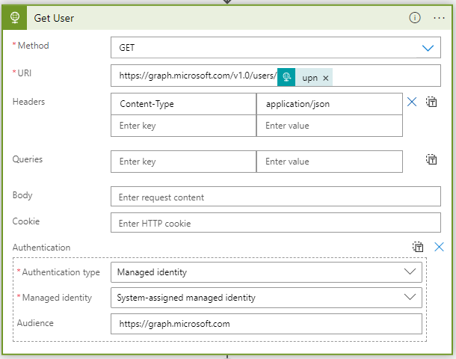456x359 pixels.
Task: Toggle Authentication raw input mode icon
Action: tap(419, 247)
